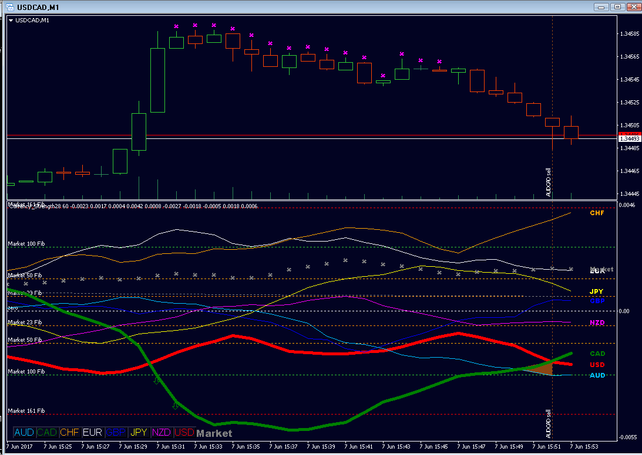This screenshot has height=455, width=642.
Task: Click the 7 Jun 15:41 time label
Action: [x=358, y=447]
